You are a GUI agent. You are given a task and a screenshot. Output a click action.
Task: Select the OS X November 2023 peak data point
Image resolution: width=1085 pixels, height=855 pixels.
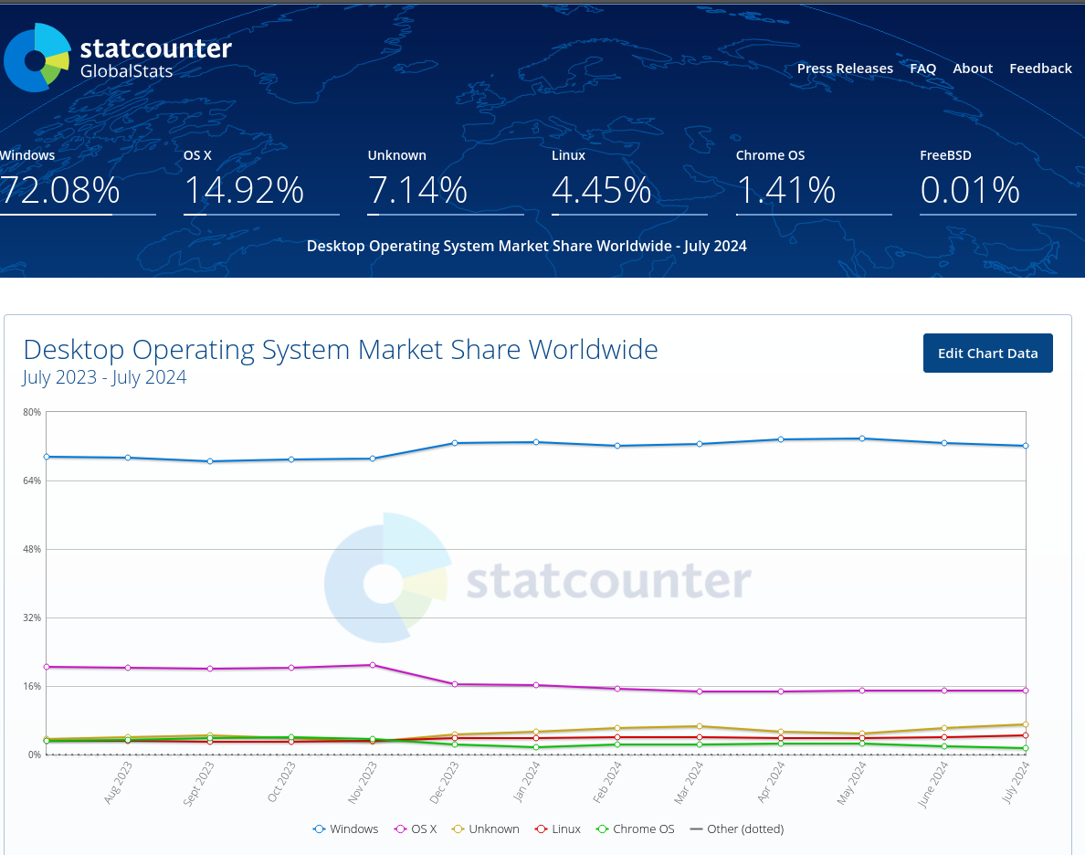point(371,665)
